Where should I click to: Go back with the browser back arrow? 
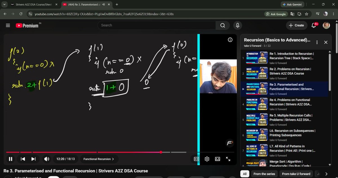pos(6,14)
